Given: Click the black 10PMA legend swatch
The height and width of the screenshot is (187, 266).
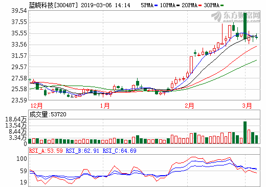Looking at the screenshot, I should click(178, 6).
